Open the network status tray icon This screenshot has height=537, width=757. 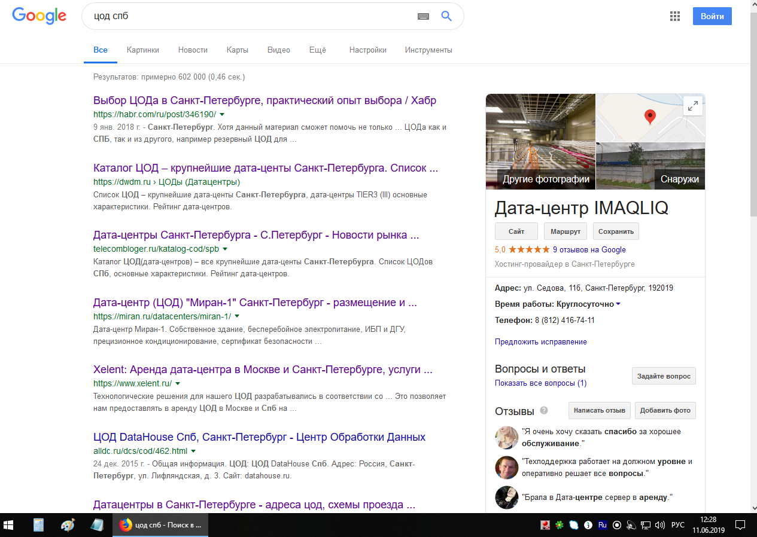coord(646,525)
